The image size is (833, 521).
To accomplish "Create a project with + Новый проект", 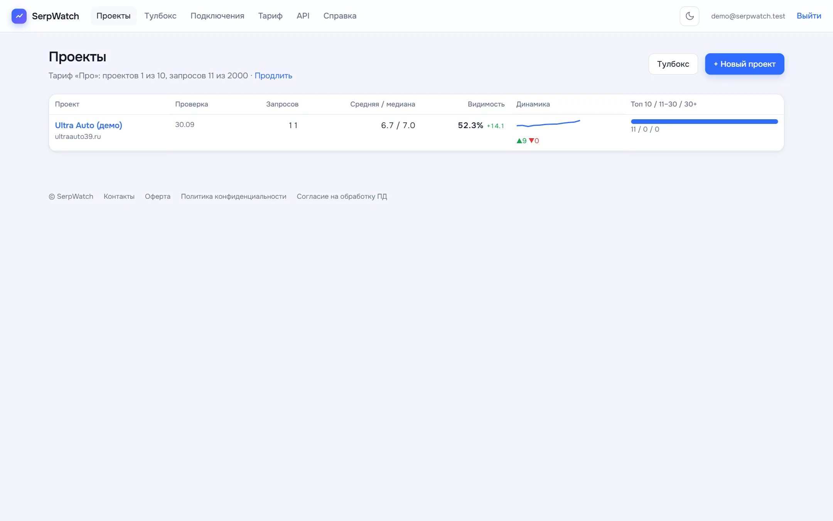I will (x=745, y=64).
